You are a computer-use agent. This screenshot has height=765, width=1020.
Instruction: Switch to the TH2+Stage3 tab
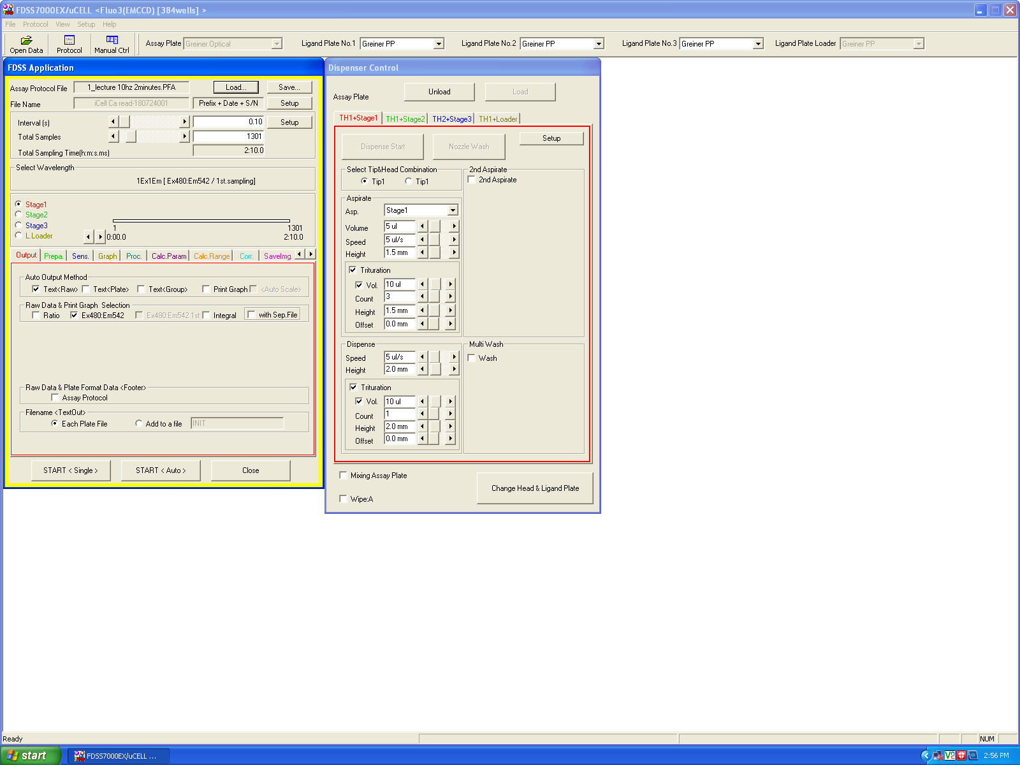coord(451,119)
